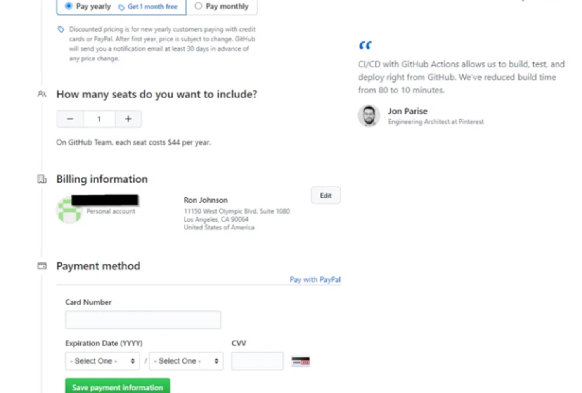Image resolution: width=582 pixels, height=393 pixels.
Task: Click the United States of America line
Action: (219, 228)
